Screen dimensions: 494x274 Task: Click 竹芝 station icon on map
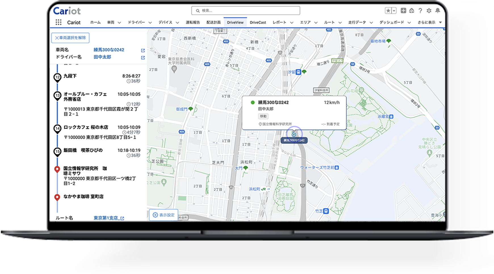click(x=326, y=211)
